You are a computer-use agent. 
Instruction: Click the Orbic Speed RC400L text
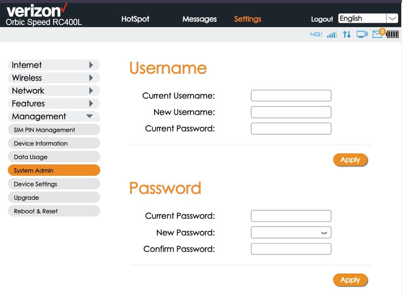tap(44, 22)
